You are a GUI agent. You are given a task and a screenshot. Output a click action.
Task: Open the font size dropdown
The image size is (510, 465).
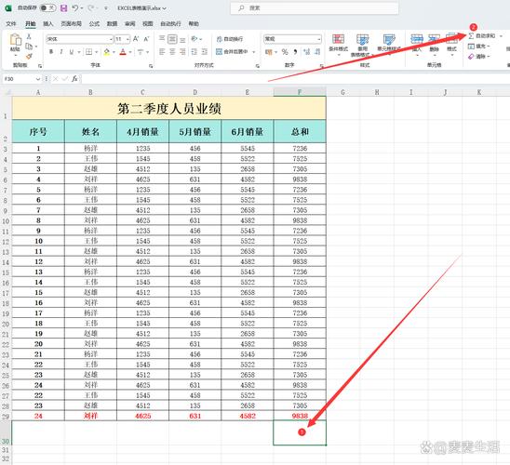pyautogui.click(x=127, y=39)
